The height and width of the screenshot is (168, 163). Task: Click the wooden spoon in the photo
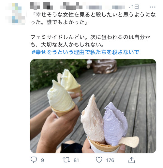129,142
